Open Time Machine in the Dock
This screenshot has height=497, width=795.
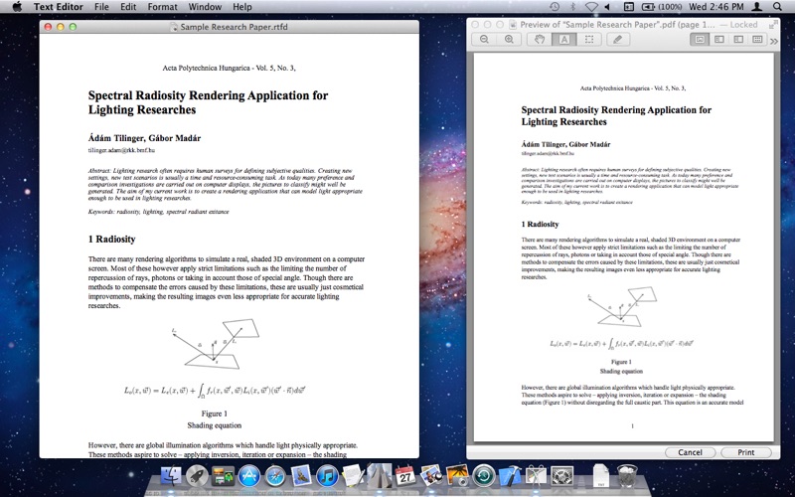[484, 476]
